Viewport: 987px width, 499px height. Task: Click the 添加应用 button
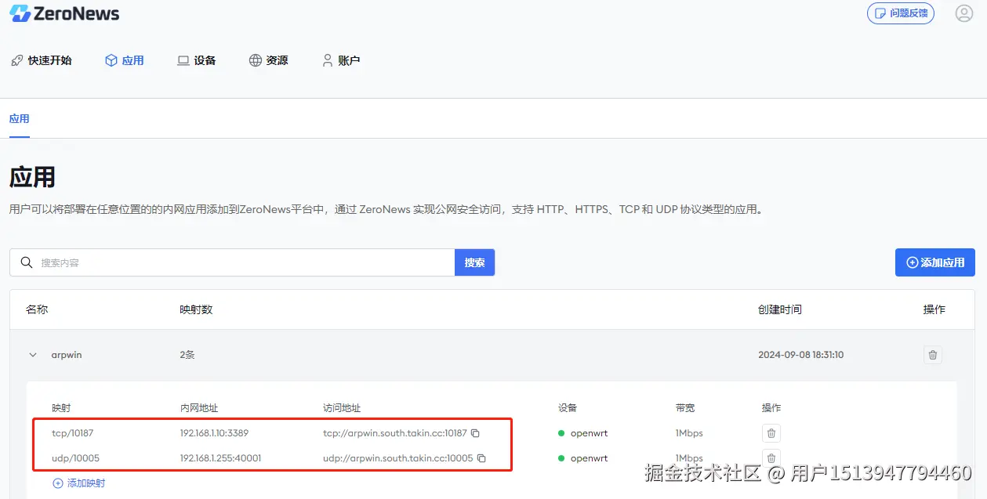click(x=934, y=262)
